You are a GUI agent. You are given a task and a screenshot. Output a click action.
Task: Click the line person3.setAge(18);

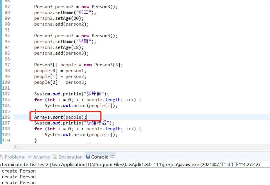[59, 47]
